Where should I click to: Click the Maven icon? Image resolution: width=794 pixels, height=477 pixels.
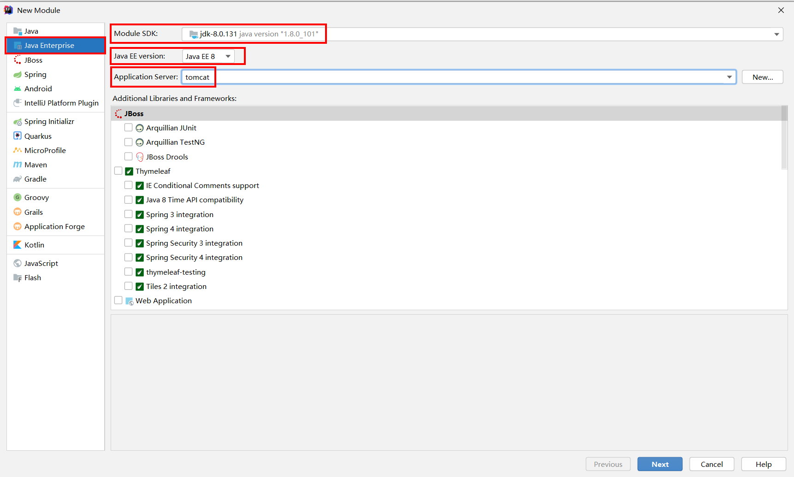click(x=18, y=165)
